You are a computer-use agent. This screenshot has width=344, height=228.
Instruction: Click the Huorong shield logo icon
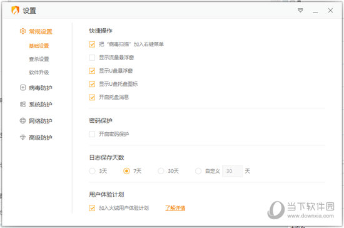(x=16, y=10)
